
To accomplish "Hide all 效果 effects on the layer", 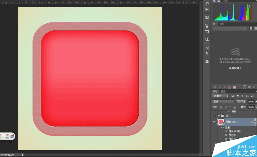I will [x=222, y=128].
